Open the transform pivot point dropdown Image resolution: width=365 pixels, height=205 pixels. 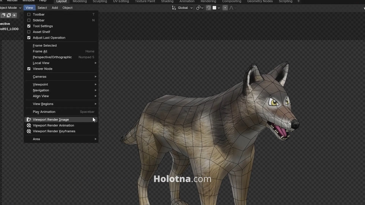click(200, 8)
